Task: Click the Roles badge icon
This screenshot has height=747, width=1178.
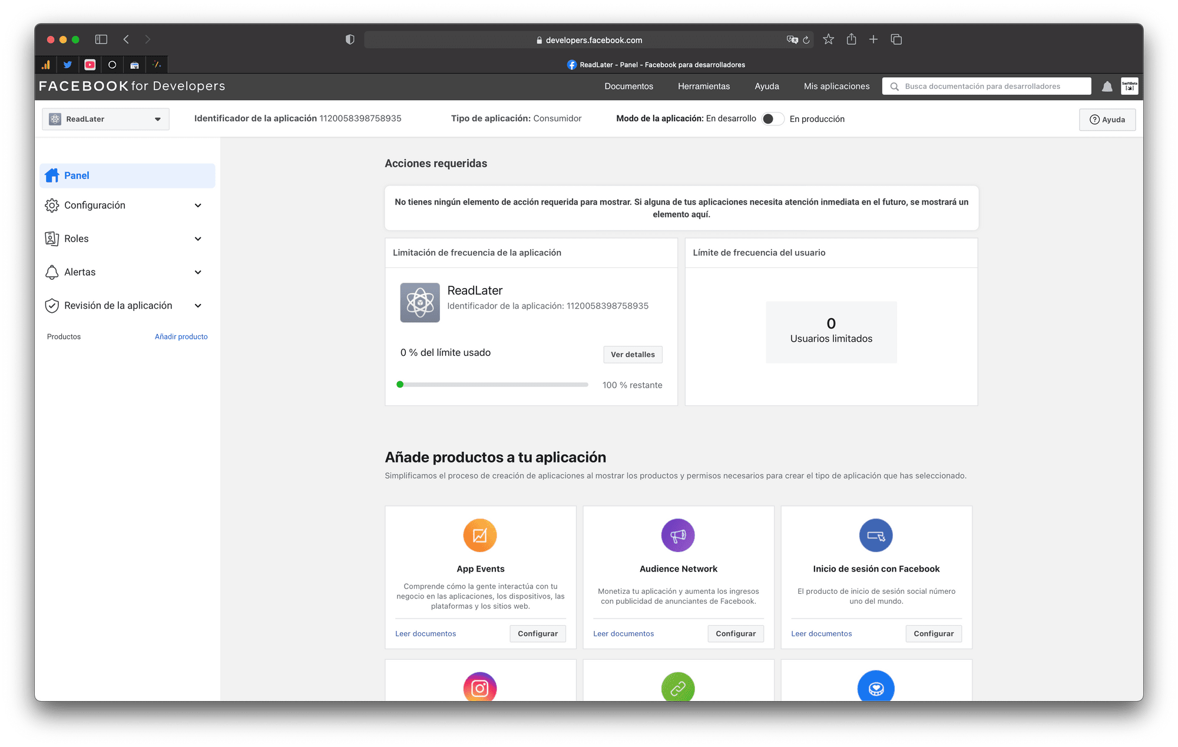Action: pyautogui.click(x=52, y=239)
